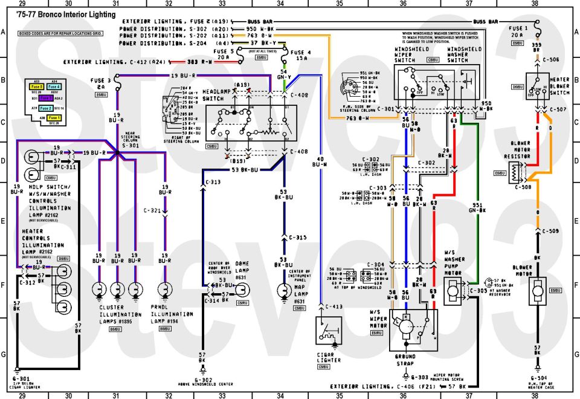Click the cyan Fuse 4 box in fuse panel
Screen dimensions: 580x399
[x=54, y=86]
